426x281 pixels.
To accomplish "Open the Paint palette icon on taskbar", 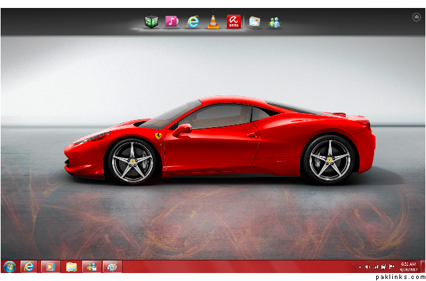I will click(x=112, y=266).
